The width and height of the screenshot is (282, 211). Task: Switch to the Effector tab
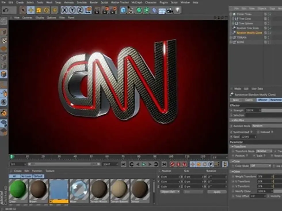[262, 100]
